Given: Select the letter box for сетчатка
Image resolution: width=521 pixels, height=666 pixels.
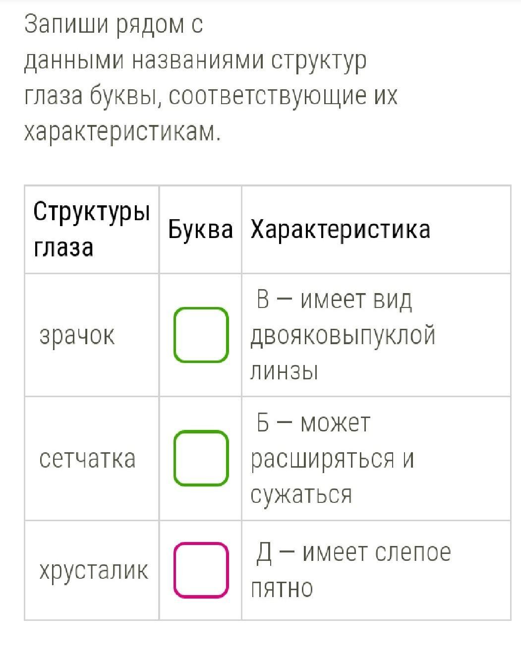Looking at the screenshot, I should (201, 457).
